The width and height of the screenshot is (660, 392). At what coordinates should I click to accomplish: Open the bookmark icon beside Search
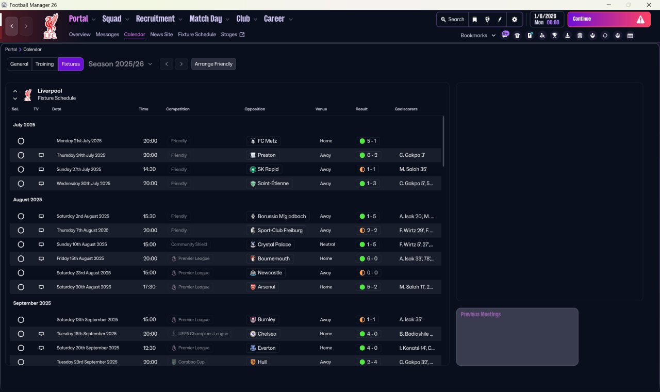tap(475, 20)
